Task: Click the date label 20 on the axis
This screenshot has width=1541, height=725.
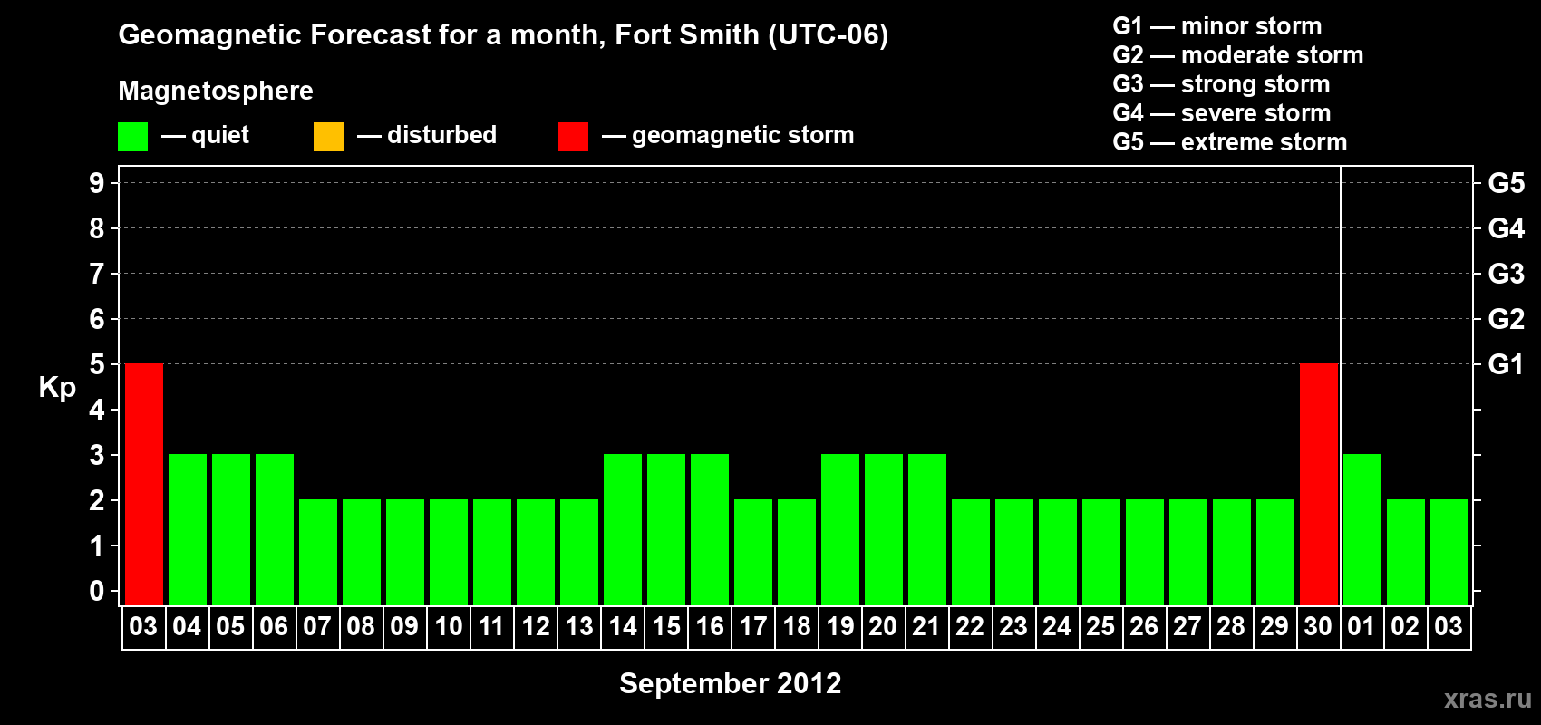Action: (x=883, y=626)
